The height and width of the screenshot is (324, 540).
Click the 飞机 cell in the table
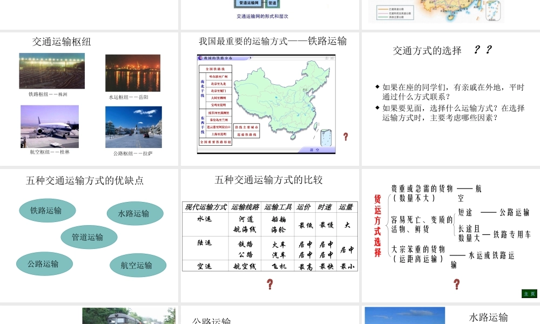(x=279, y=266)
